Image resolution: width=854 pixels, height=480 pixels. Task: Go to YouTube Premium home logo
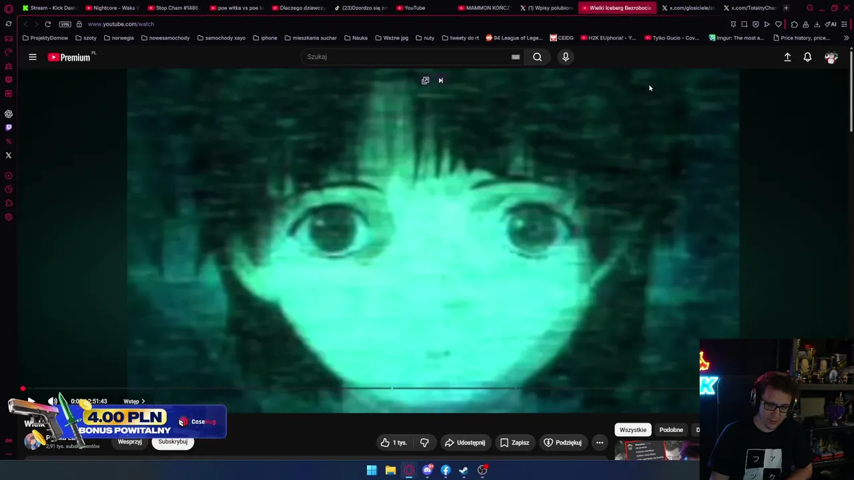tap(69, 57)
